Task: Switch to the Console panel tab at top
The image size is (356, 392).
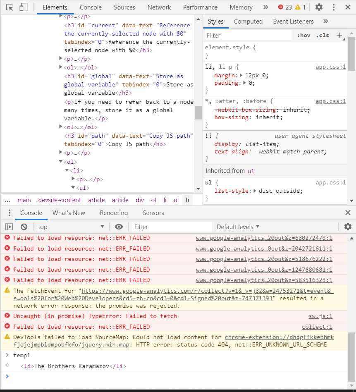Action: pyautogui.click(x=91, y=7)
